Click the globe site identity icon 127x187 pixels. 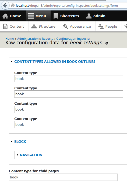coord(13,5)
